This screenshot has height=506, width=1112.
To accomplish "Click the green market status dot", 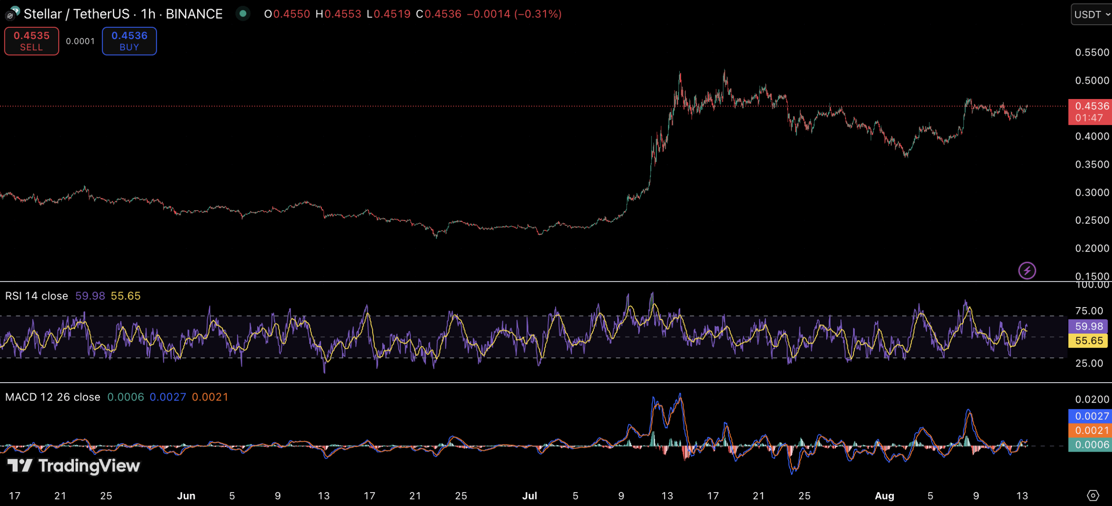I will point(243,13).
